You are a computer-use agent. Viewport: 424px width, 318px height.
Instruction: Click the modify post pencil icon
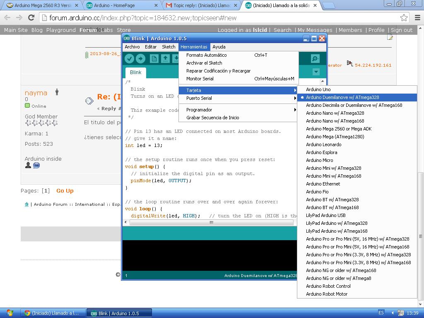click(x=390, y=37)
